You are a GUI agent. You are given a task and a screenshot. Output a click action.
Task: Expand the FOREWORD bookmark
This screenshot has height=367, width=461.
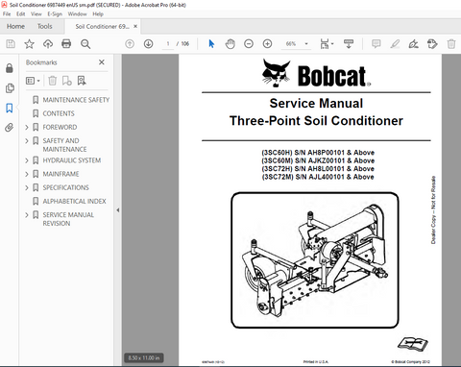27,128
